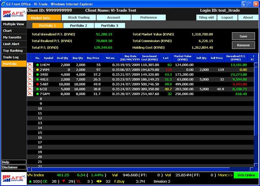Delete the CII row with red X
This screenshot has width=260, height=186.
click(30, 89)
